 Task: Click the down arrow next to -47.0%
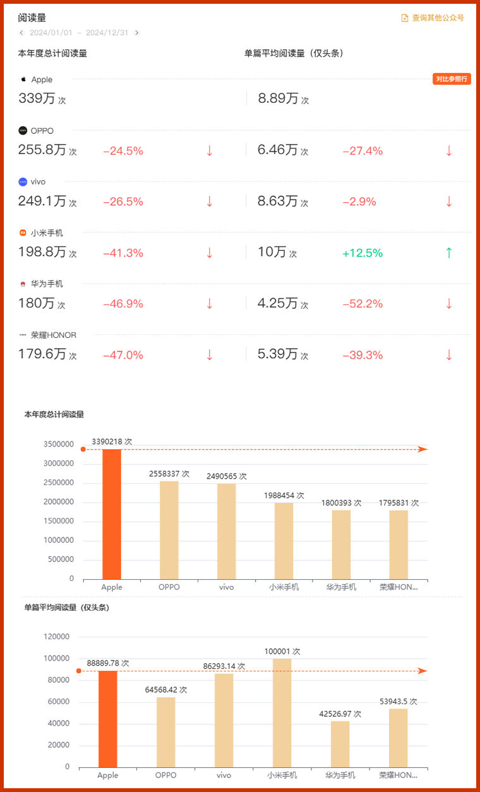click(210, 356)
